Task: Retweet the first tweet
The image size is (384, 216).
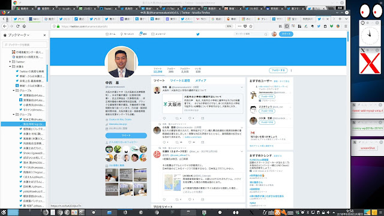Action: click(177, 118)
